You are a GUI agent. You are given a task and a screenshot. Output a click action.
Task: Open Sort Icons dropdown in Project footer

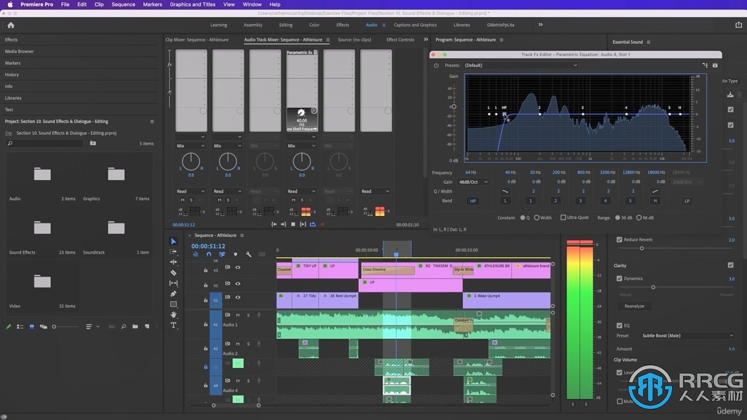coord(92,327)
